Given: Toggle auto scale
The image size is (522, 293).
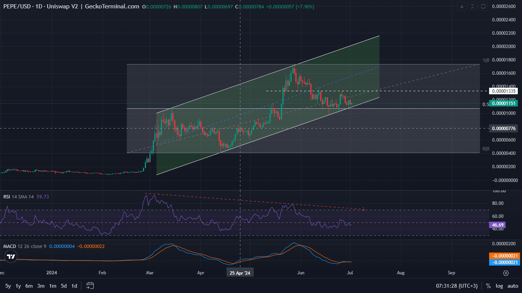Looking at the screenshot, I should point(512,286).
